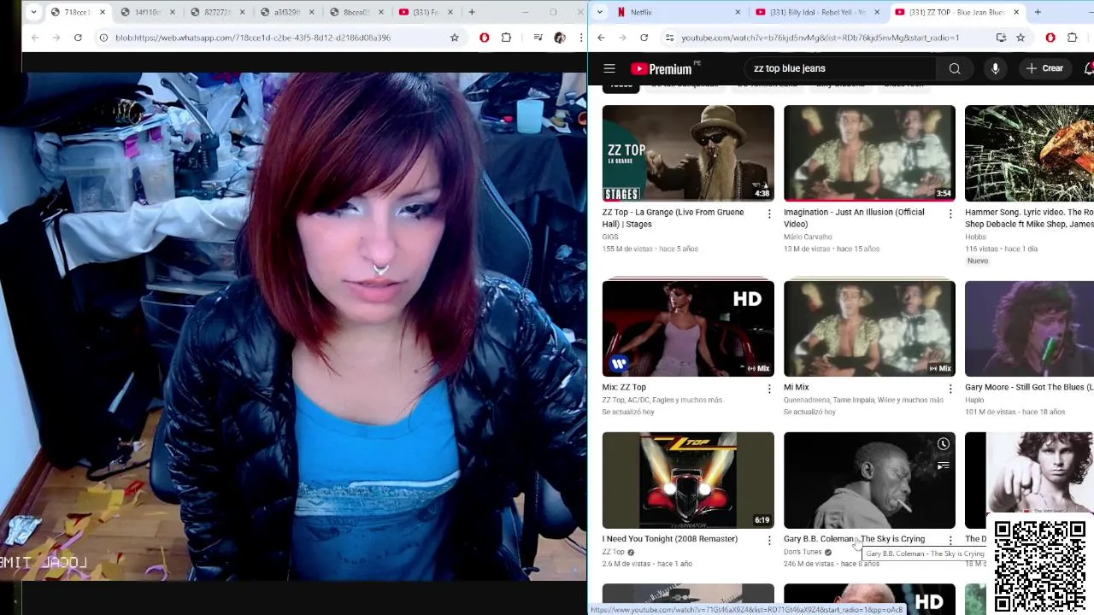The image size is (1094, 615).
Task: Add Gary B.B. Coleman video to queue
Action: 943,466
